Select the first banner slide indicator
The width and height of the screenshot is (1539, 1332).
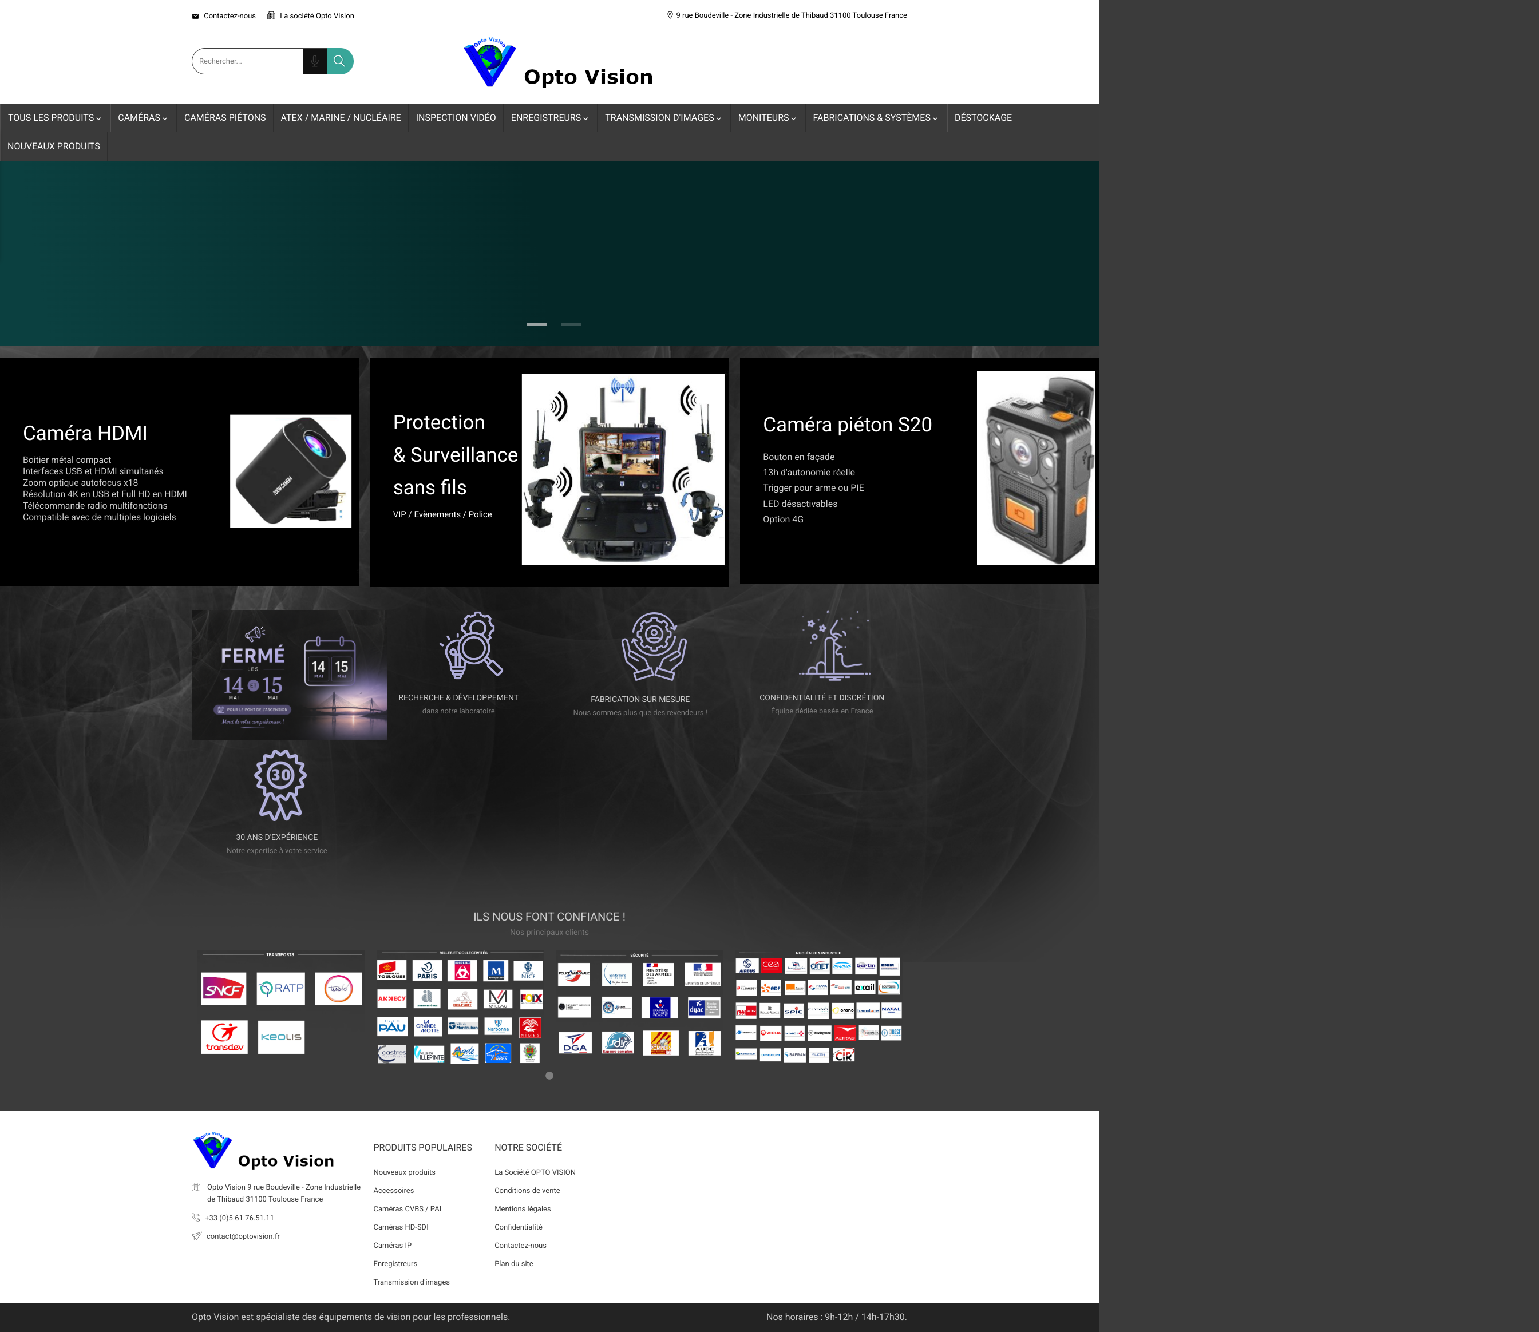[536, 324]
